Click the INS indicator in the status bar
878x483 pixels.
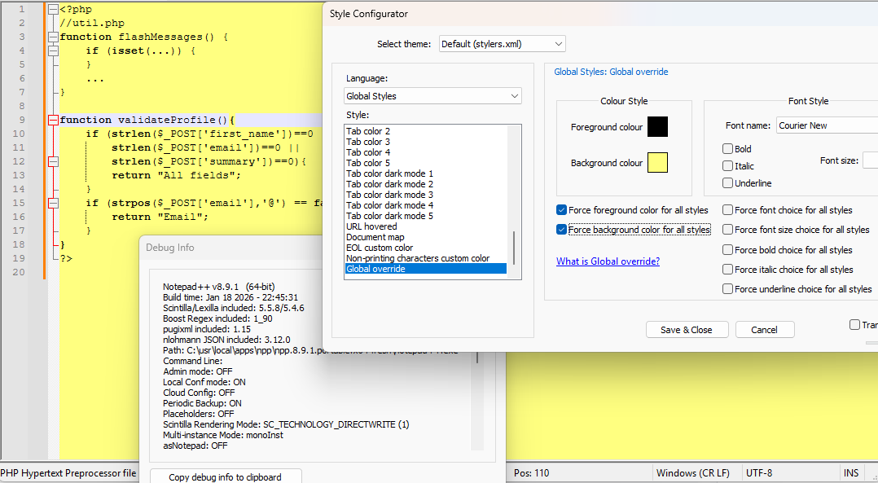[x=851, y=472]
